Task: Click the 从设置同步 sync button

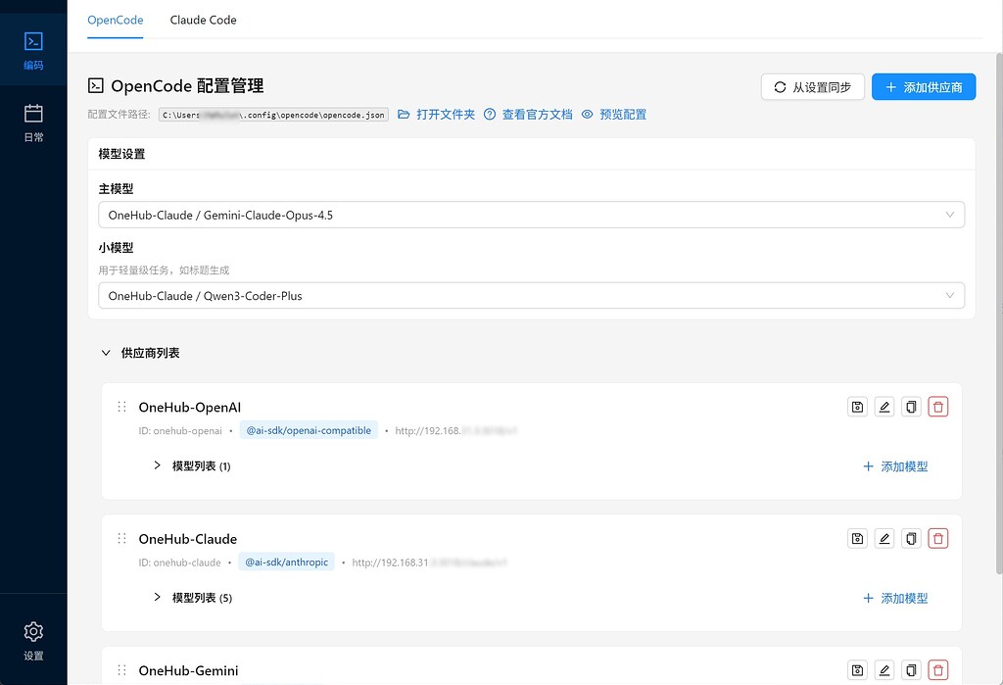Action: point(812,87)
